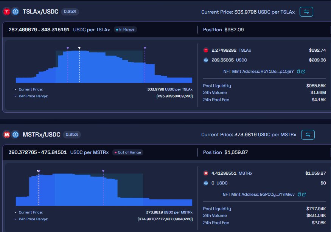Open MSTRx NFT mint address in explorer
The image size is (331, 232).
coord(304,194)
